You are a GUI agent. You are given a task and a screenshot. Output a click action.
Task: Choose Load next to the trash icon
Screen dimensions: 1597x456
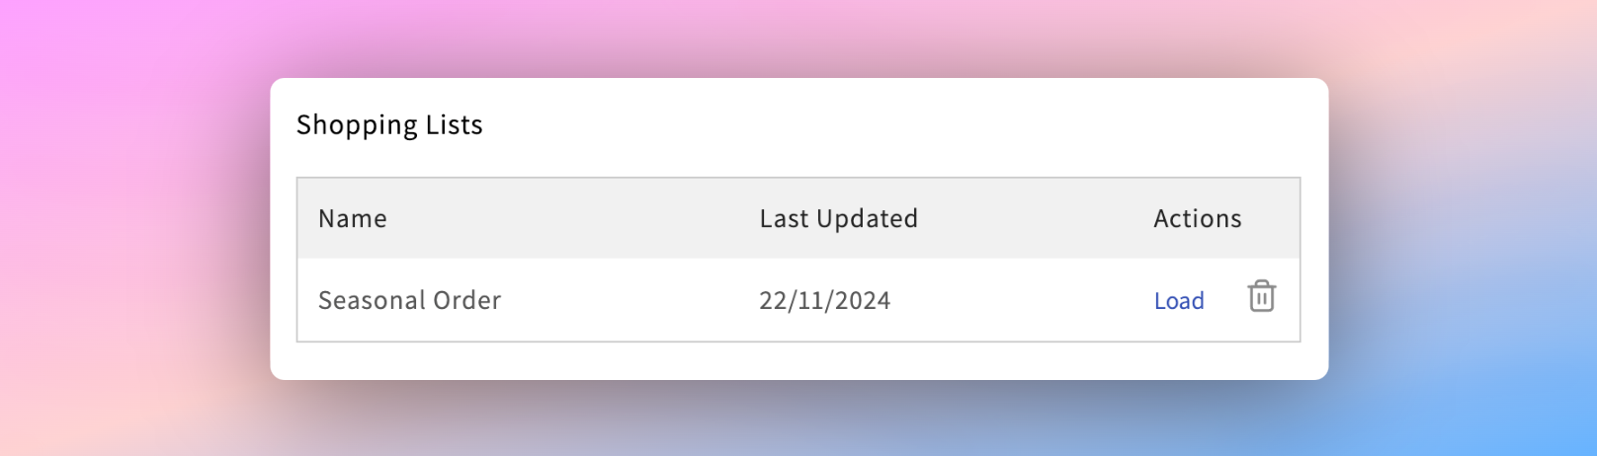click(x=1179, y=301)
